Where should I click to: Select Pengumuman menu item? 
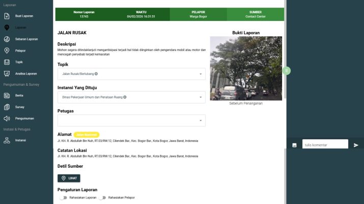tap(24, 118)
